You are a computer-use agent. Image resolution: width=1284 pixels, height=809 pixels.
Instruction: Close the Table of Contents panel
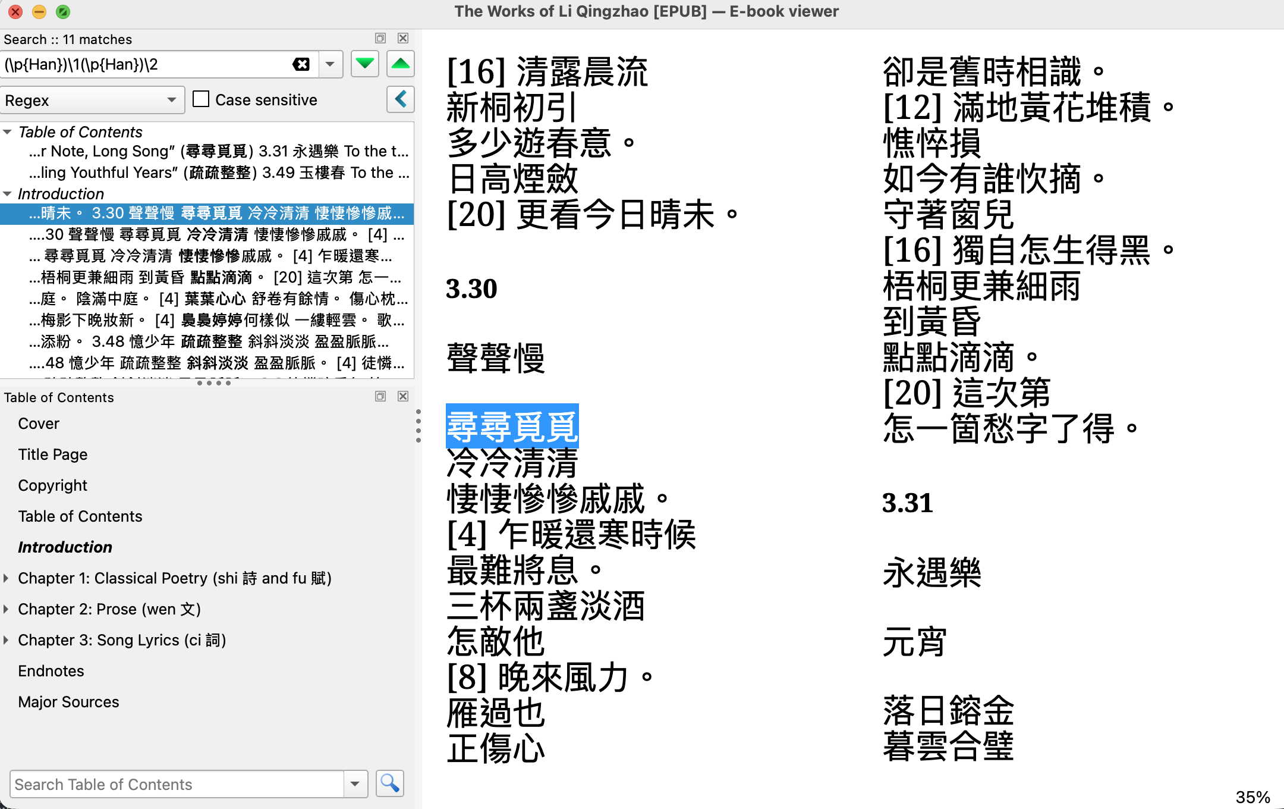point(403,397)
